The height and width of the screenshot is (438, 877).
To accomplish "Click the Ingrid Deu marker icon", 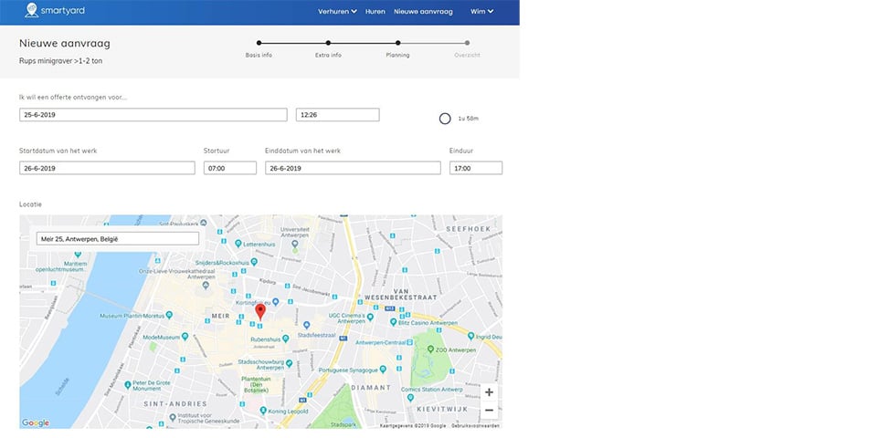I will pyautogui.click(x=471, y=337).
